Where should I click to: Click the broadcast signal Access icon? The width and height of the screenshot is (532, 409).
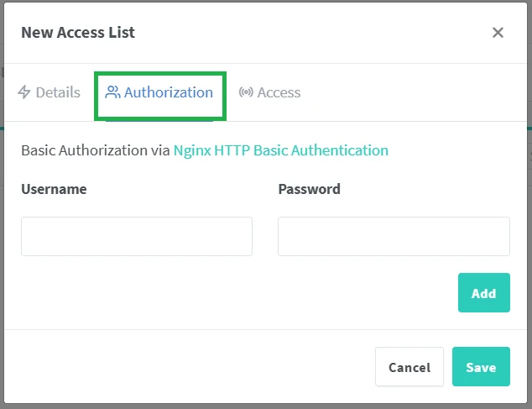pos(246,92)
